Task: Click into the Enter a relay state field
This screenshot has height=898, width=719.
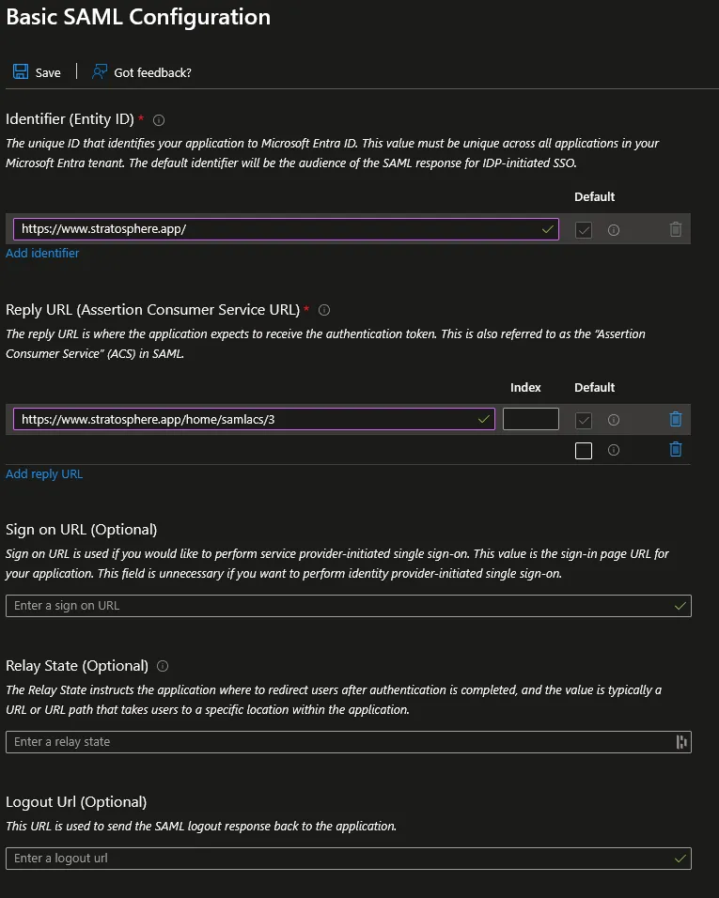Action: tap(349, 742)
